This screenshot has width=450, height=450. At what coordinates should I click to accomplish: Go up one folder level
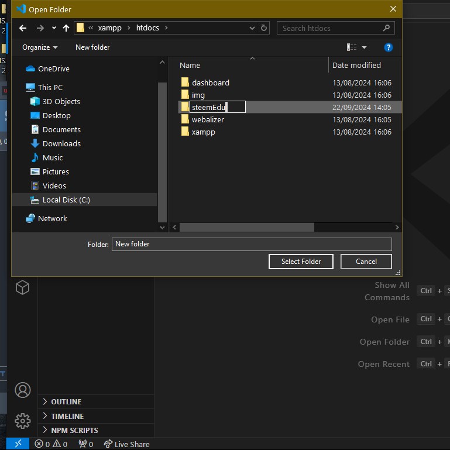pos(66,28)
